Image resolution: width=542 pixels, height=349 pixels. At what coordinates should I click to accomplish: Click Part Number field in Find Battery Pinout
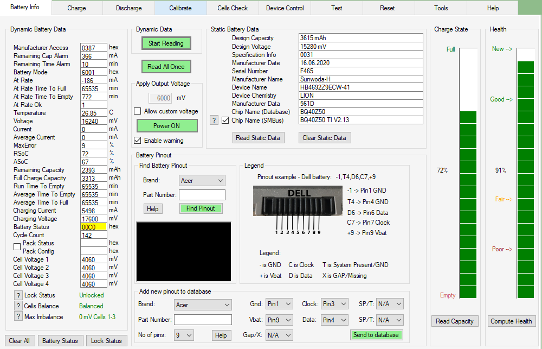coord(202,194)
